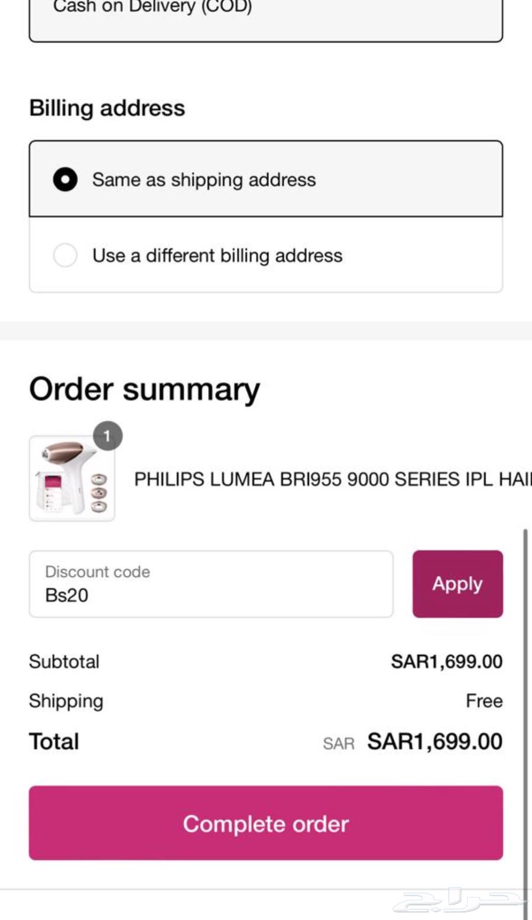This screenshot has width=532, height=920.
Task: Click the Billing address section heading
Action: pos(107,108)
